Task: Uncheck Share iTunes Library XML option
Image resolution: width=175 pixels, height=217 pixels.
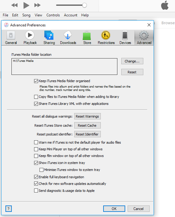Action: pos(36,104)
